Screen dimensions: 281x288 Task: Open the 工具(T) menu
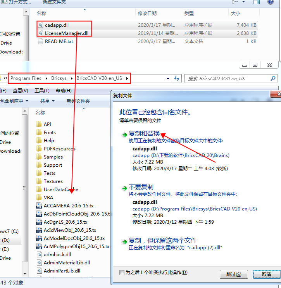[x=42, y=91]
